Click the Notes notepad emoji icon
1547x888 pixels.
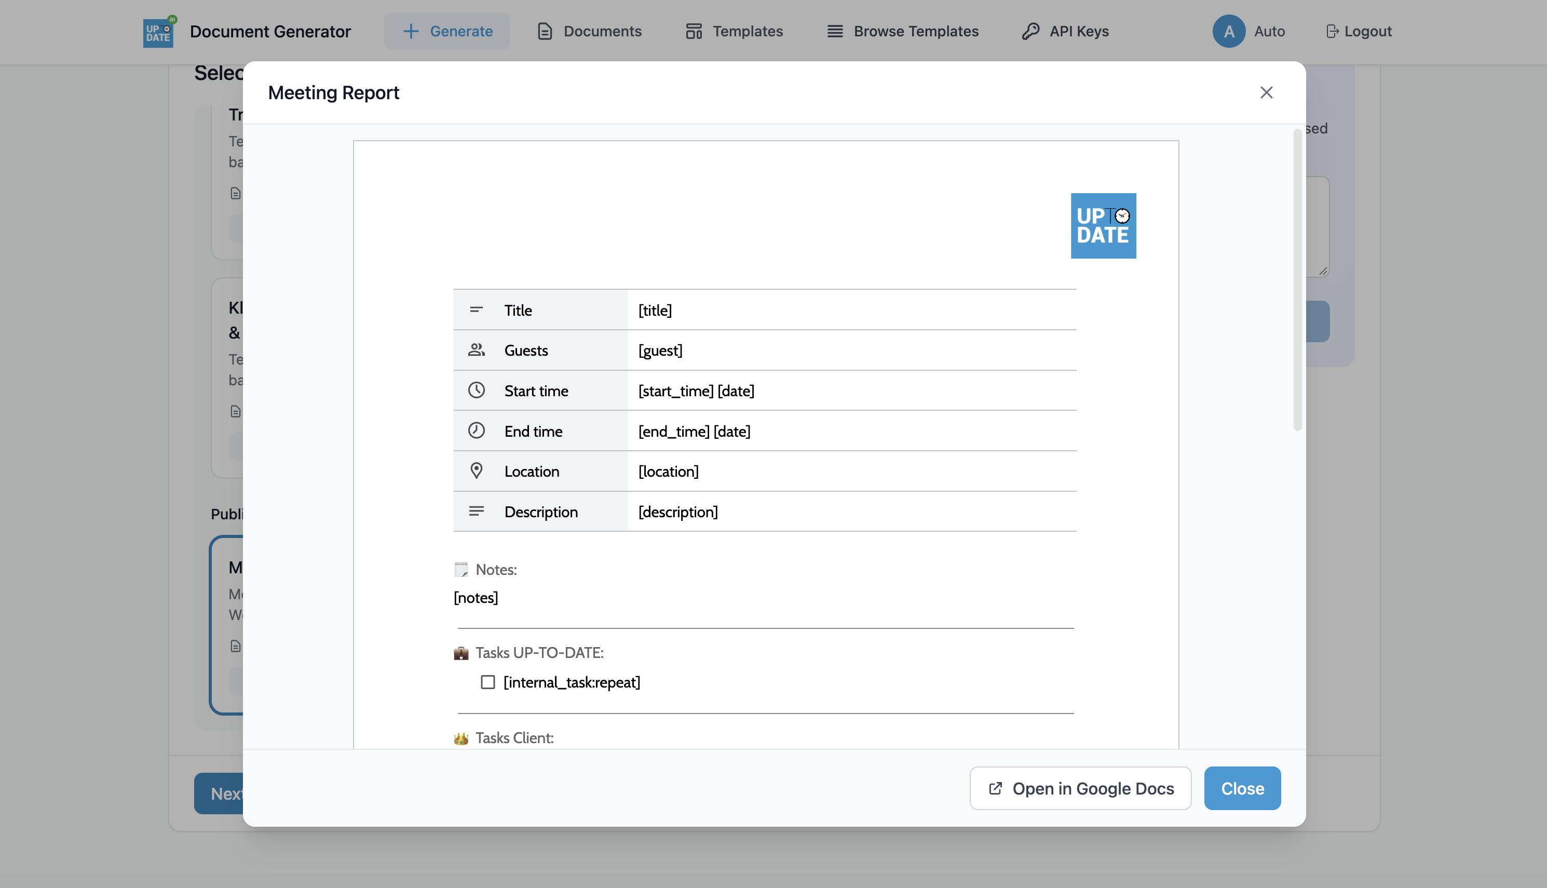click(462, 569)
